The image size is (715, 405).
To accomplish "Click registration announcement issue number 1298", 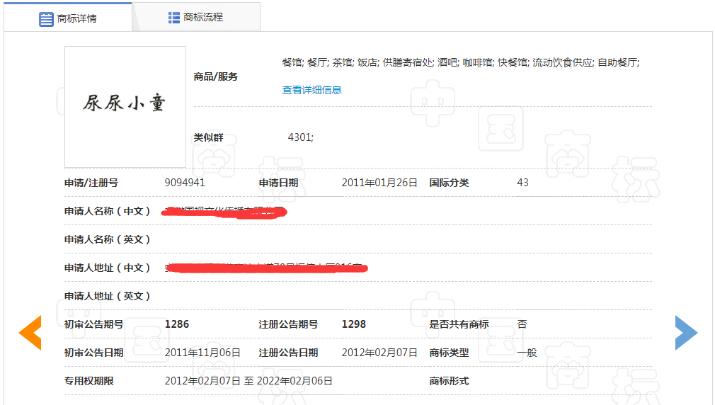I will [354, 324].
